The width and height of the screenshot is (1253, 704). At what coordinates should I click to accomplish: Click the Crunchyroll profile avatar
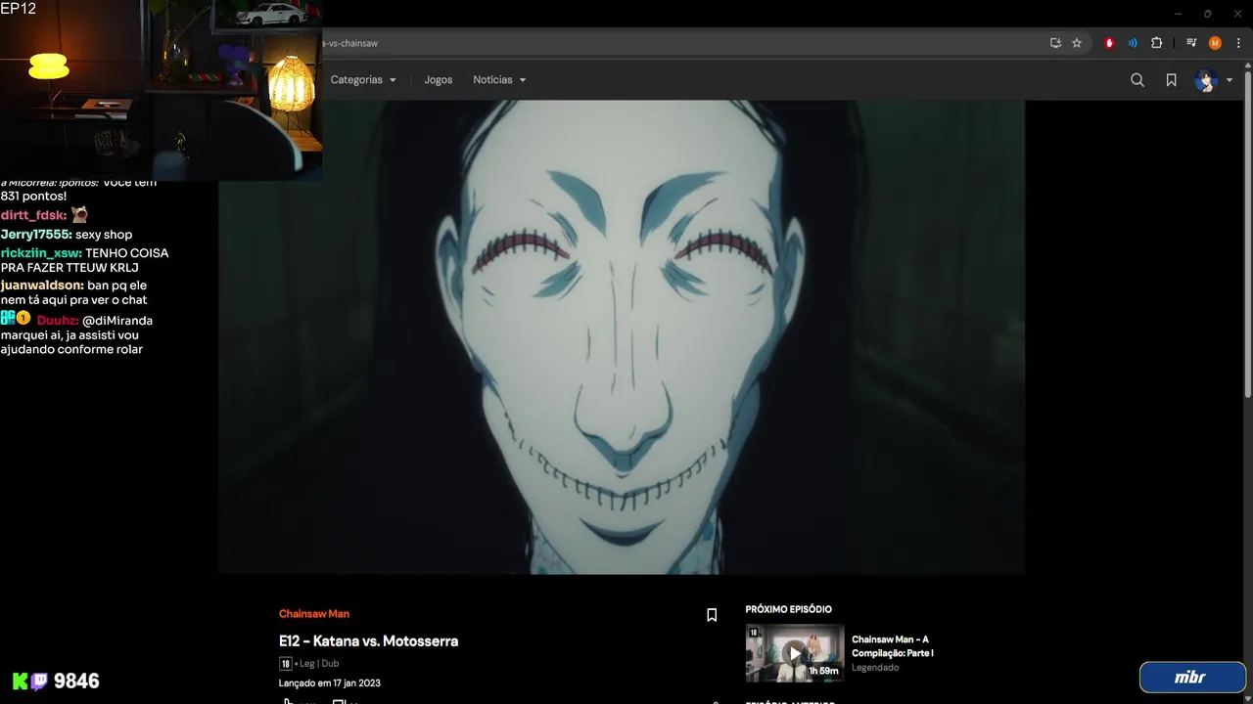pos(1205,80)
